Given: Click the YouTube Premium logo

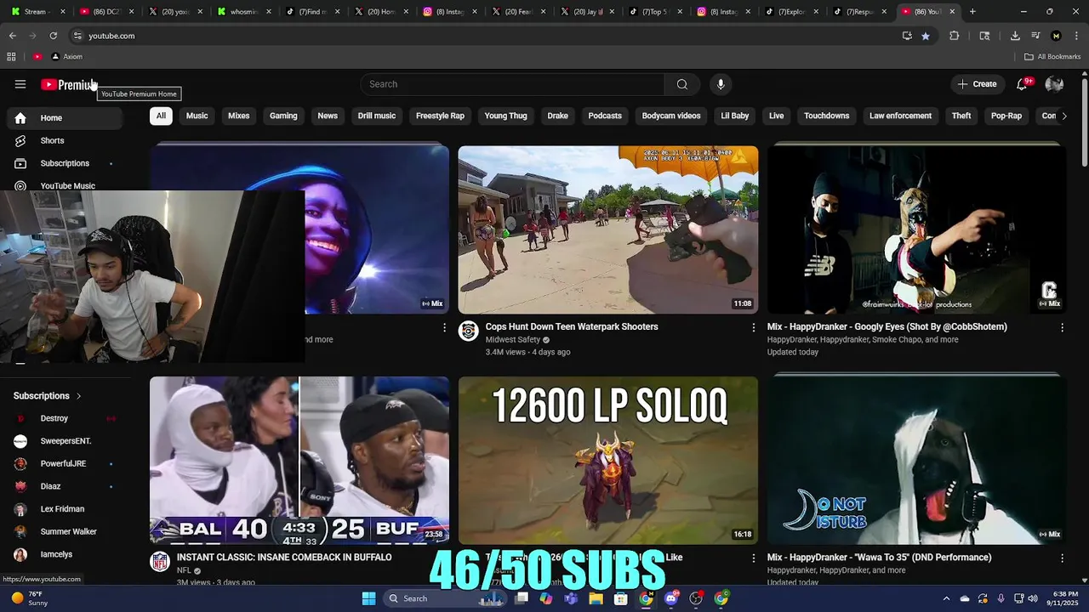Looking at the screenshot, I should tap(68, 84).
